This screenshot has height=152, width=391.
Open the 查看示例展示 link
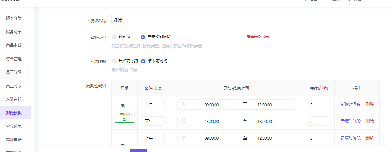(x=258, y=37)
